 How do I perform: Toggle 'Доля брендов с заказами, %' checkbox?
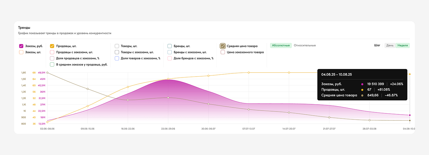pyautogui.click(x=170, y=58)
